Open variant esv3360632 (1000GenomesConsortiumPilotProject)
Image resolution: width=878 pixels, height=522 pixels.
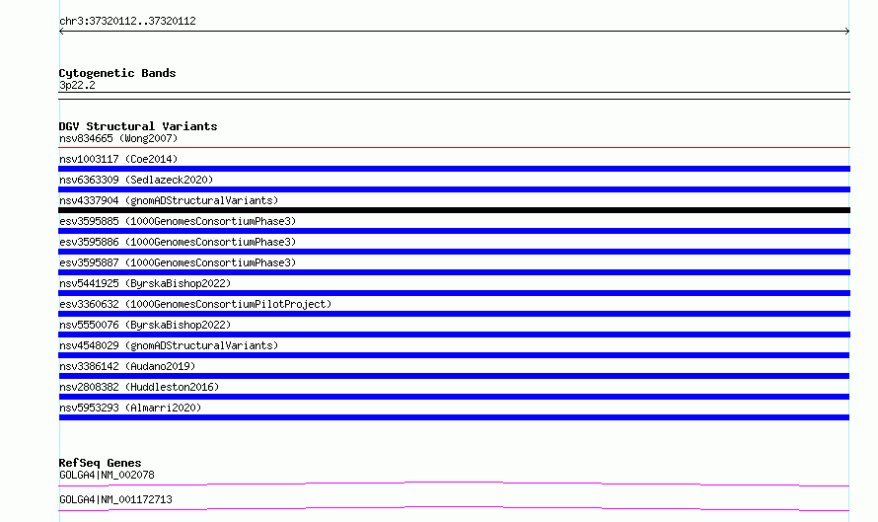[195, 304]
